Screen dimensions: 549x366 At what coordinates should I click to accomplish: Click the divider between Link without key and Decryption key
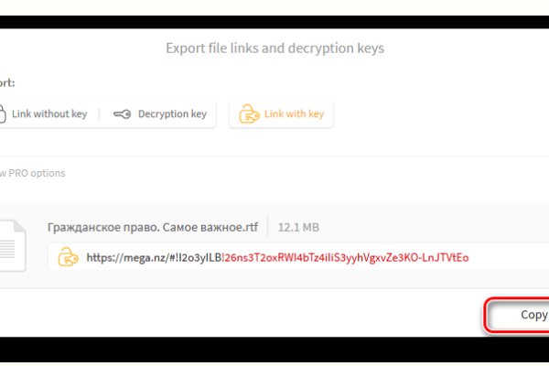100,114
